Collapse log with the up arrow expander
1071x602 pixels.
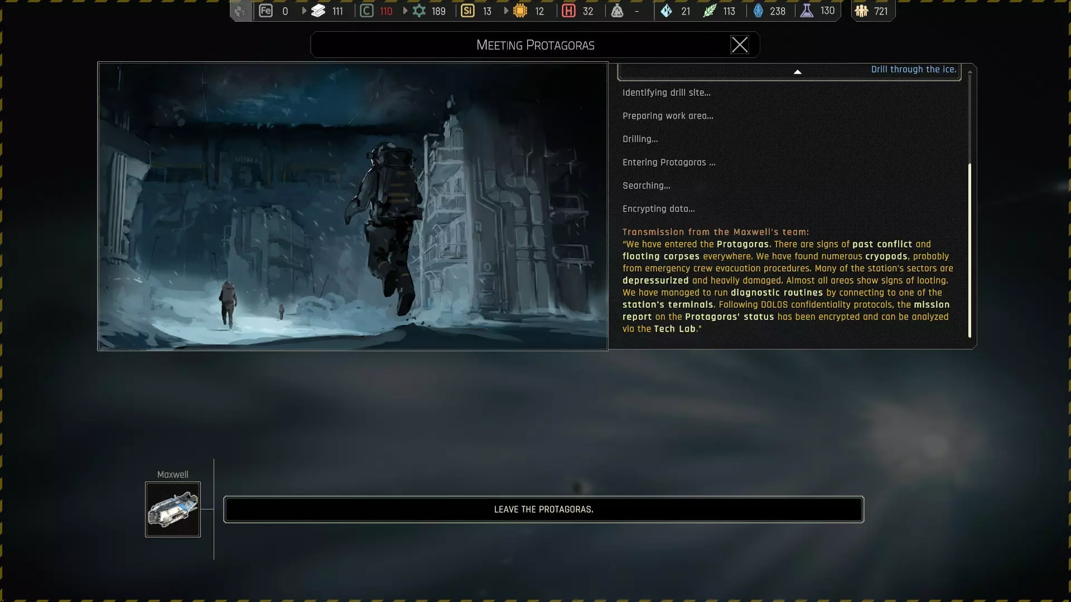click(x=797, y=72)
